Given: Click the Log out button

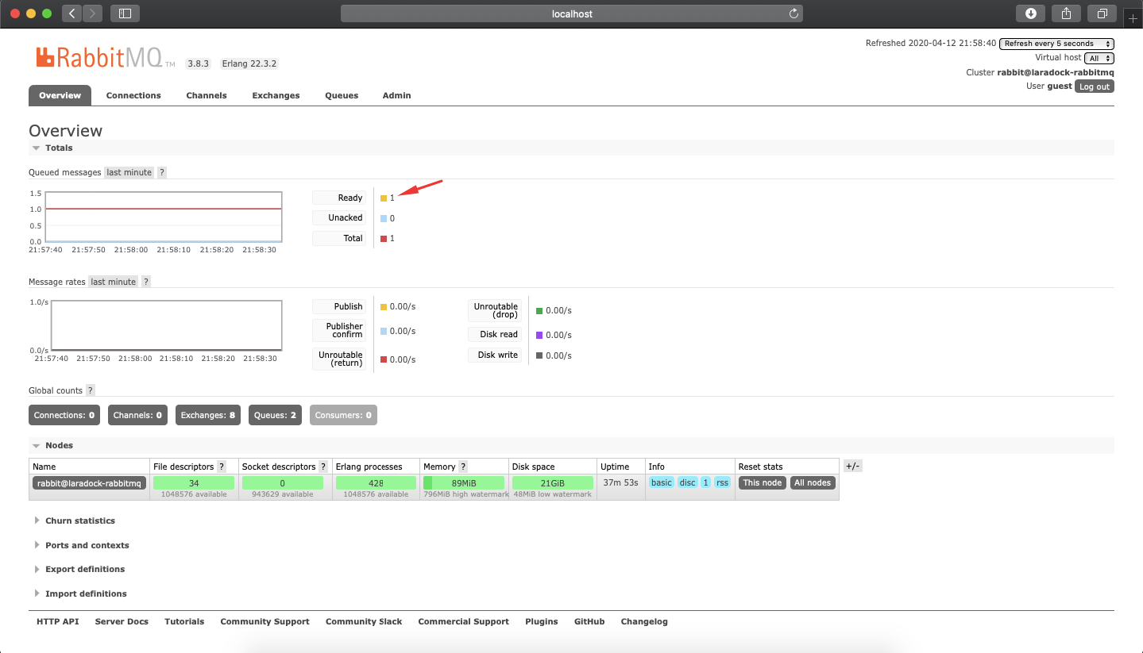Looking at the screenshot, I should [x=1093, y=86].
